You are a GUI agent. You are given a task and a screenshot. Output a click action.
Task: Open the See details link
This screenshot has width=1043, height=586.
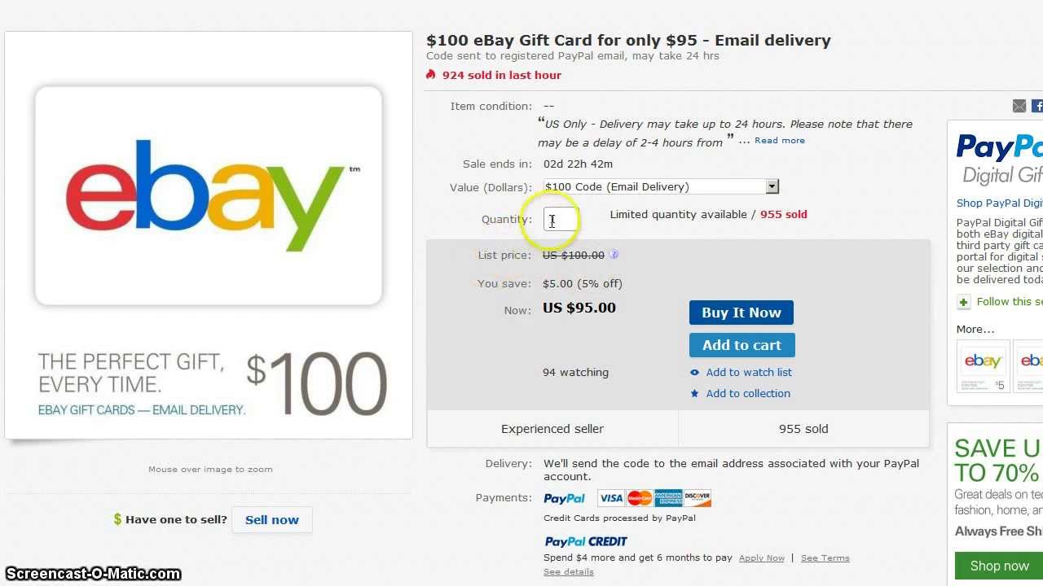pyautogui.click(x=568, y=572)
